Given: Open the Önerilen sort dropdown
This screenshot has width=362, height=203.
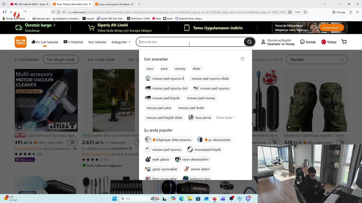Looking at the screenshot, I should pos(317,59).
